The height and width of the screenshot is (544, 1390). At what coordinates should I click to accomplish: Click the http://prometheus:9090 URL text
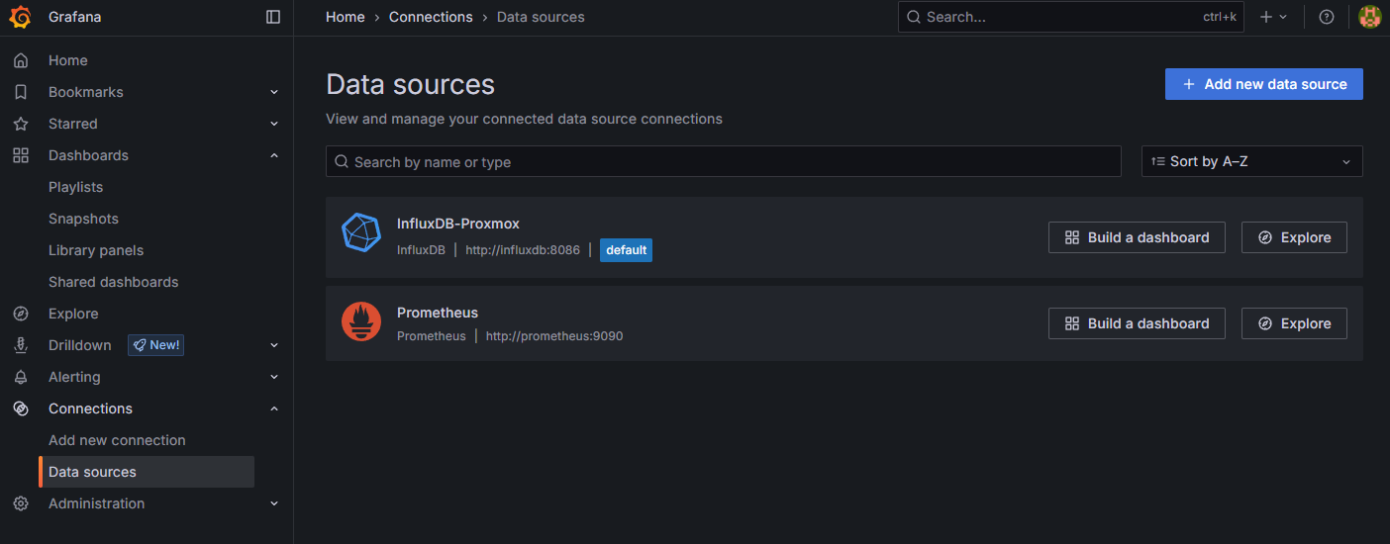[554, 336]
